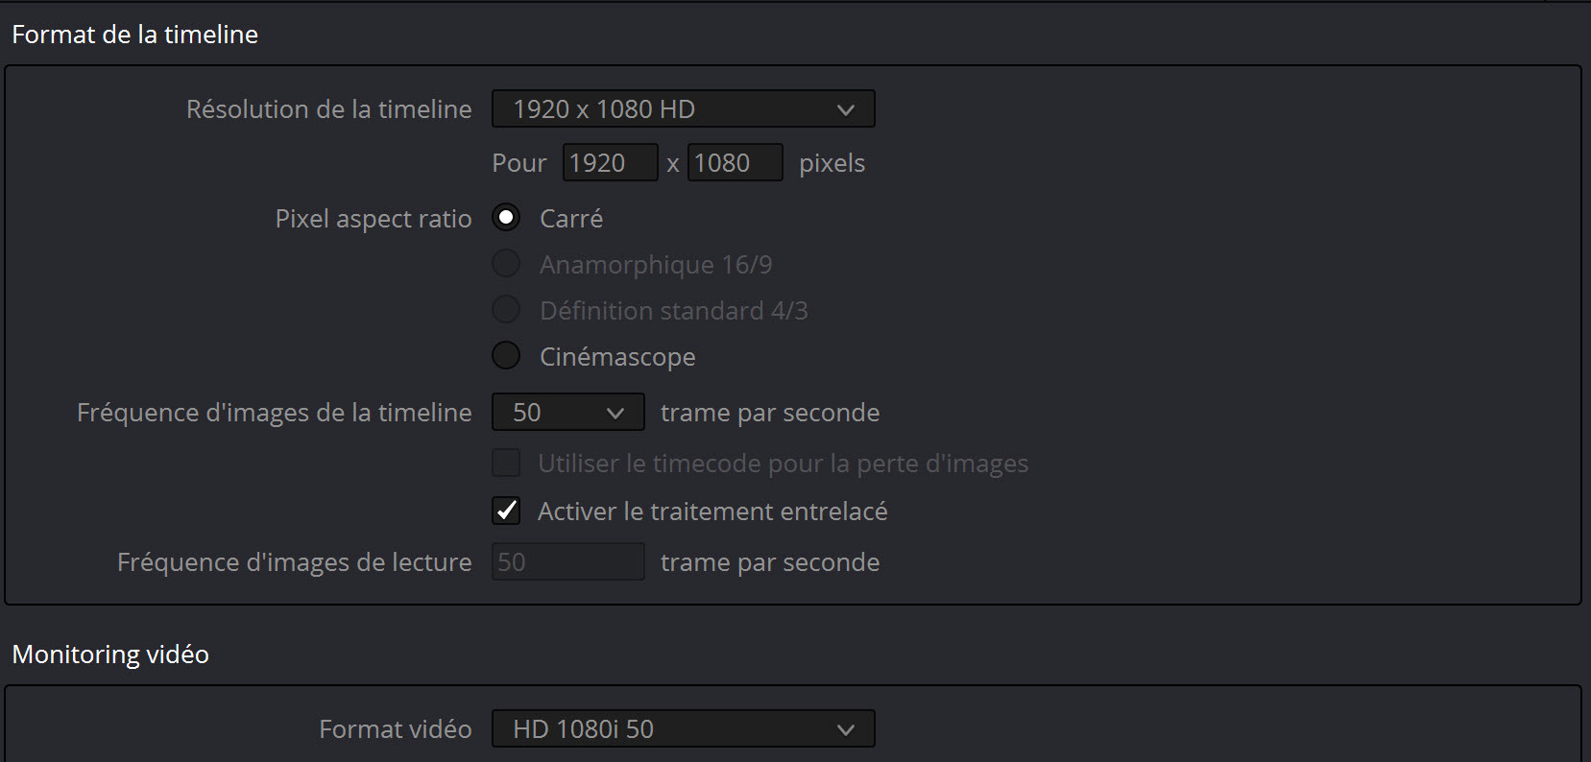
Task: Click the 1080 height input field
Action: pos(735,163)
